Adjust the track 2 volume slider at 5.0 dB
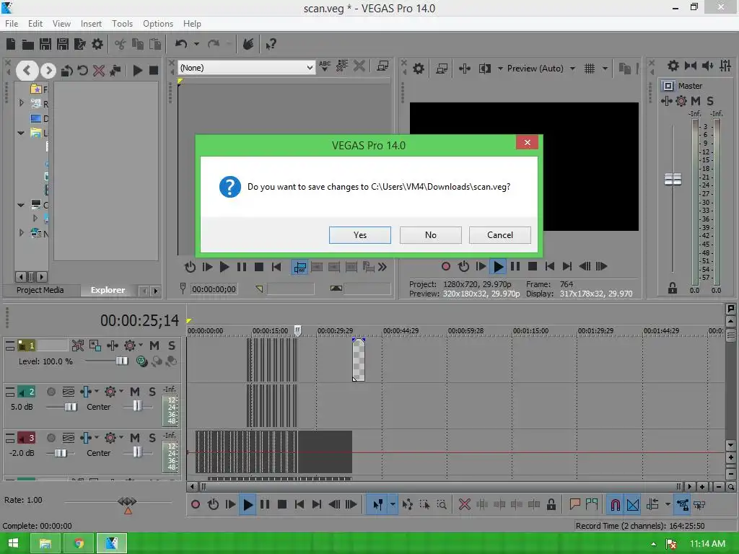 click(70, 407)
